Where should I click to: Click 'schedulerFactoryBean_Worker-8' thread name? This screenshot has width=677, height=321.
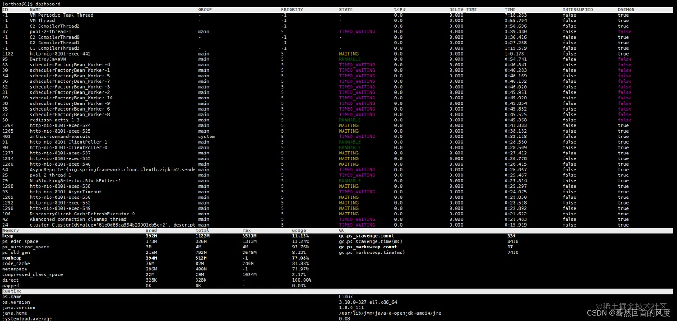pos(70,115)
